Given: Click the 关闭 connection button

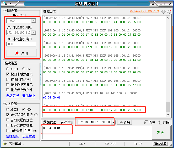Looking at the screenshot, I should click(x=21, y=53).
